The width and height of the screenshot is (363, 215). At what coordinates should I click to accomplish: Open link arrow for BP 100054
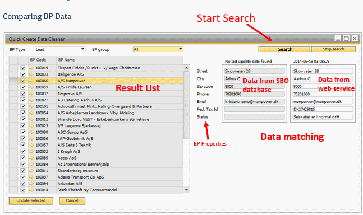pyautogui.click(x=31, y=113)
